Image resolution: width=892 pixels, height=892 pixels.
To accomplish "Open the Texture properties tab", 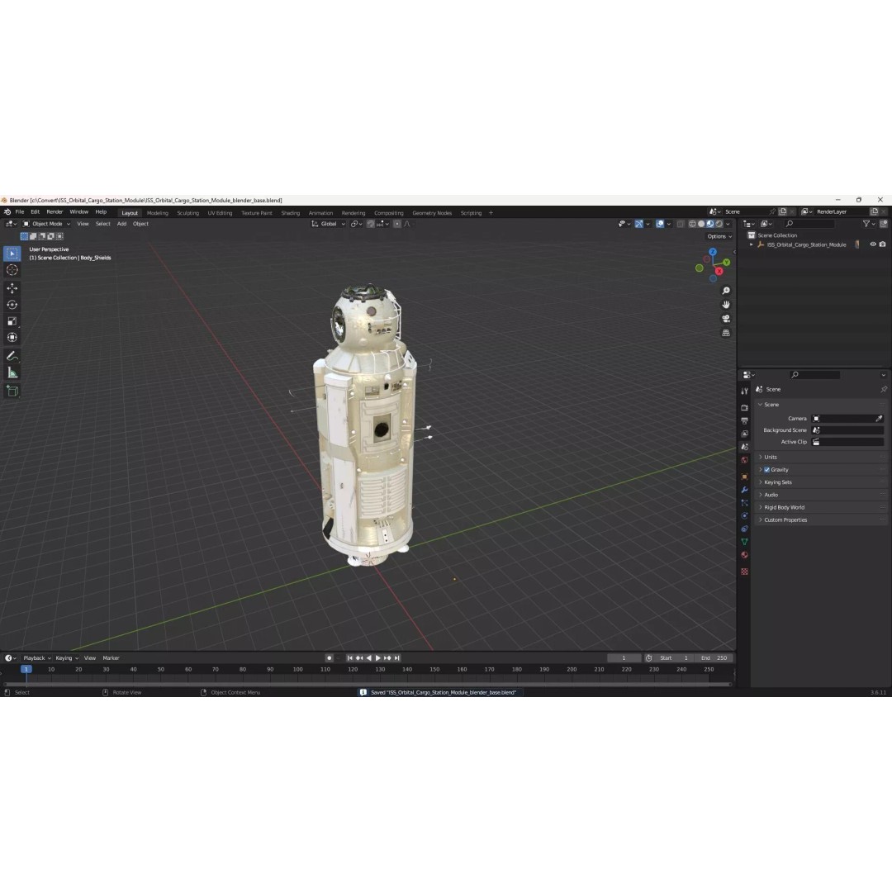I will [x=744, y=572].
